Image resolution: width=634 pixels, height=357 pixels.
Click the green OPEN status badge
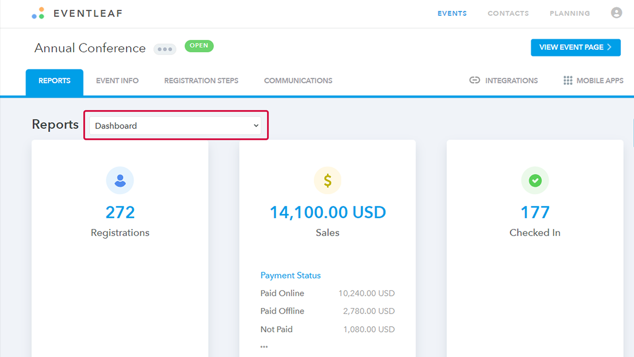pos(199,46)
